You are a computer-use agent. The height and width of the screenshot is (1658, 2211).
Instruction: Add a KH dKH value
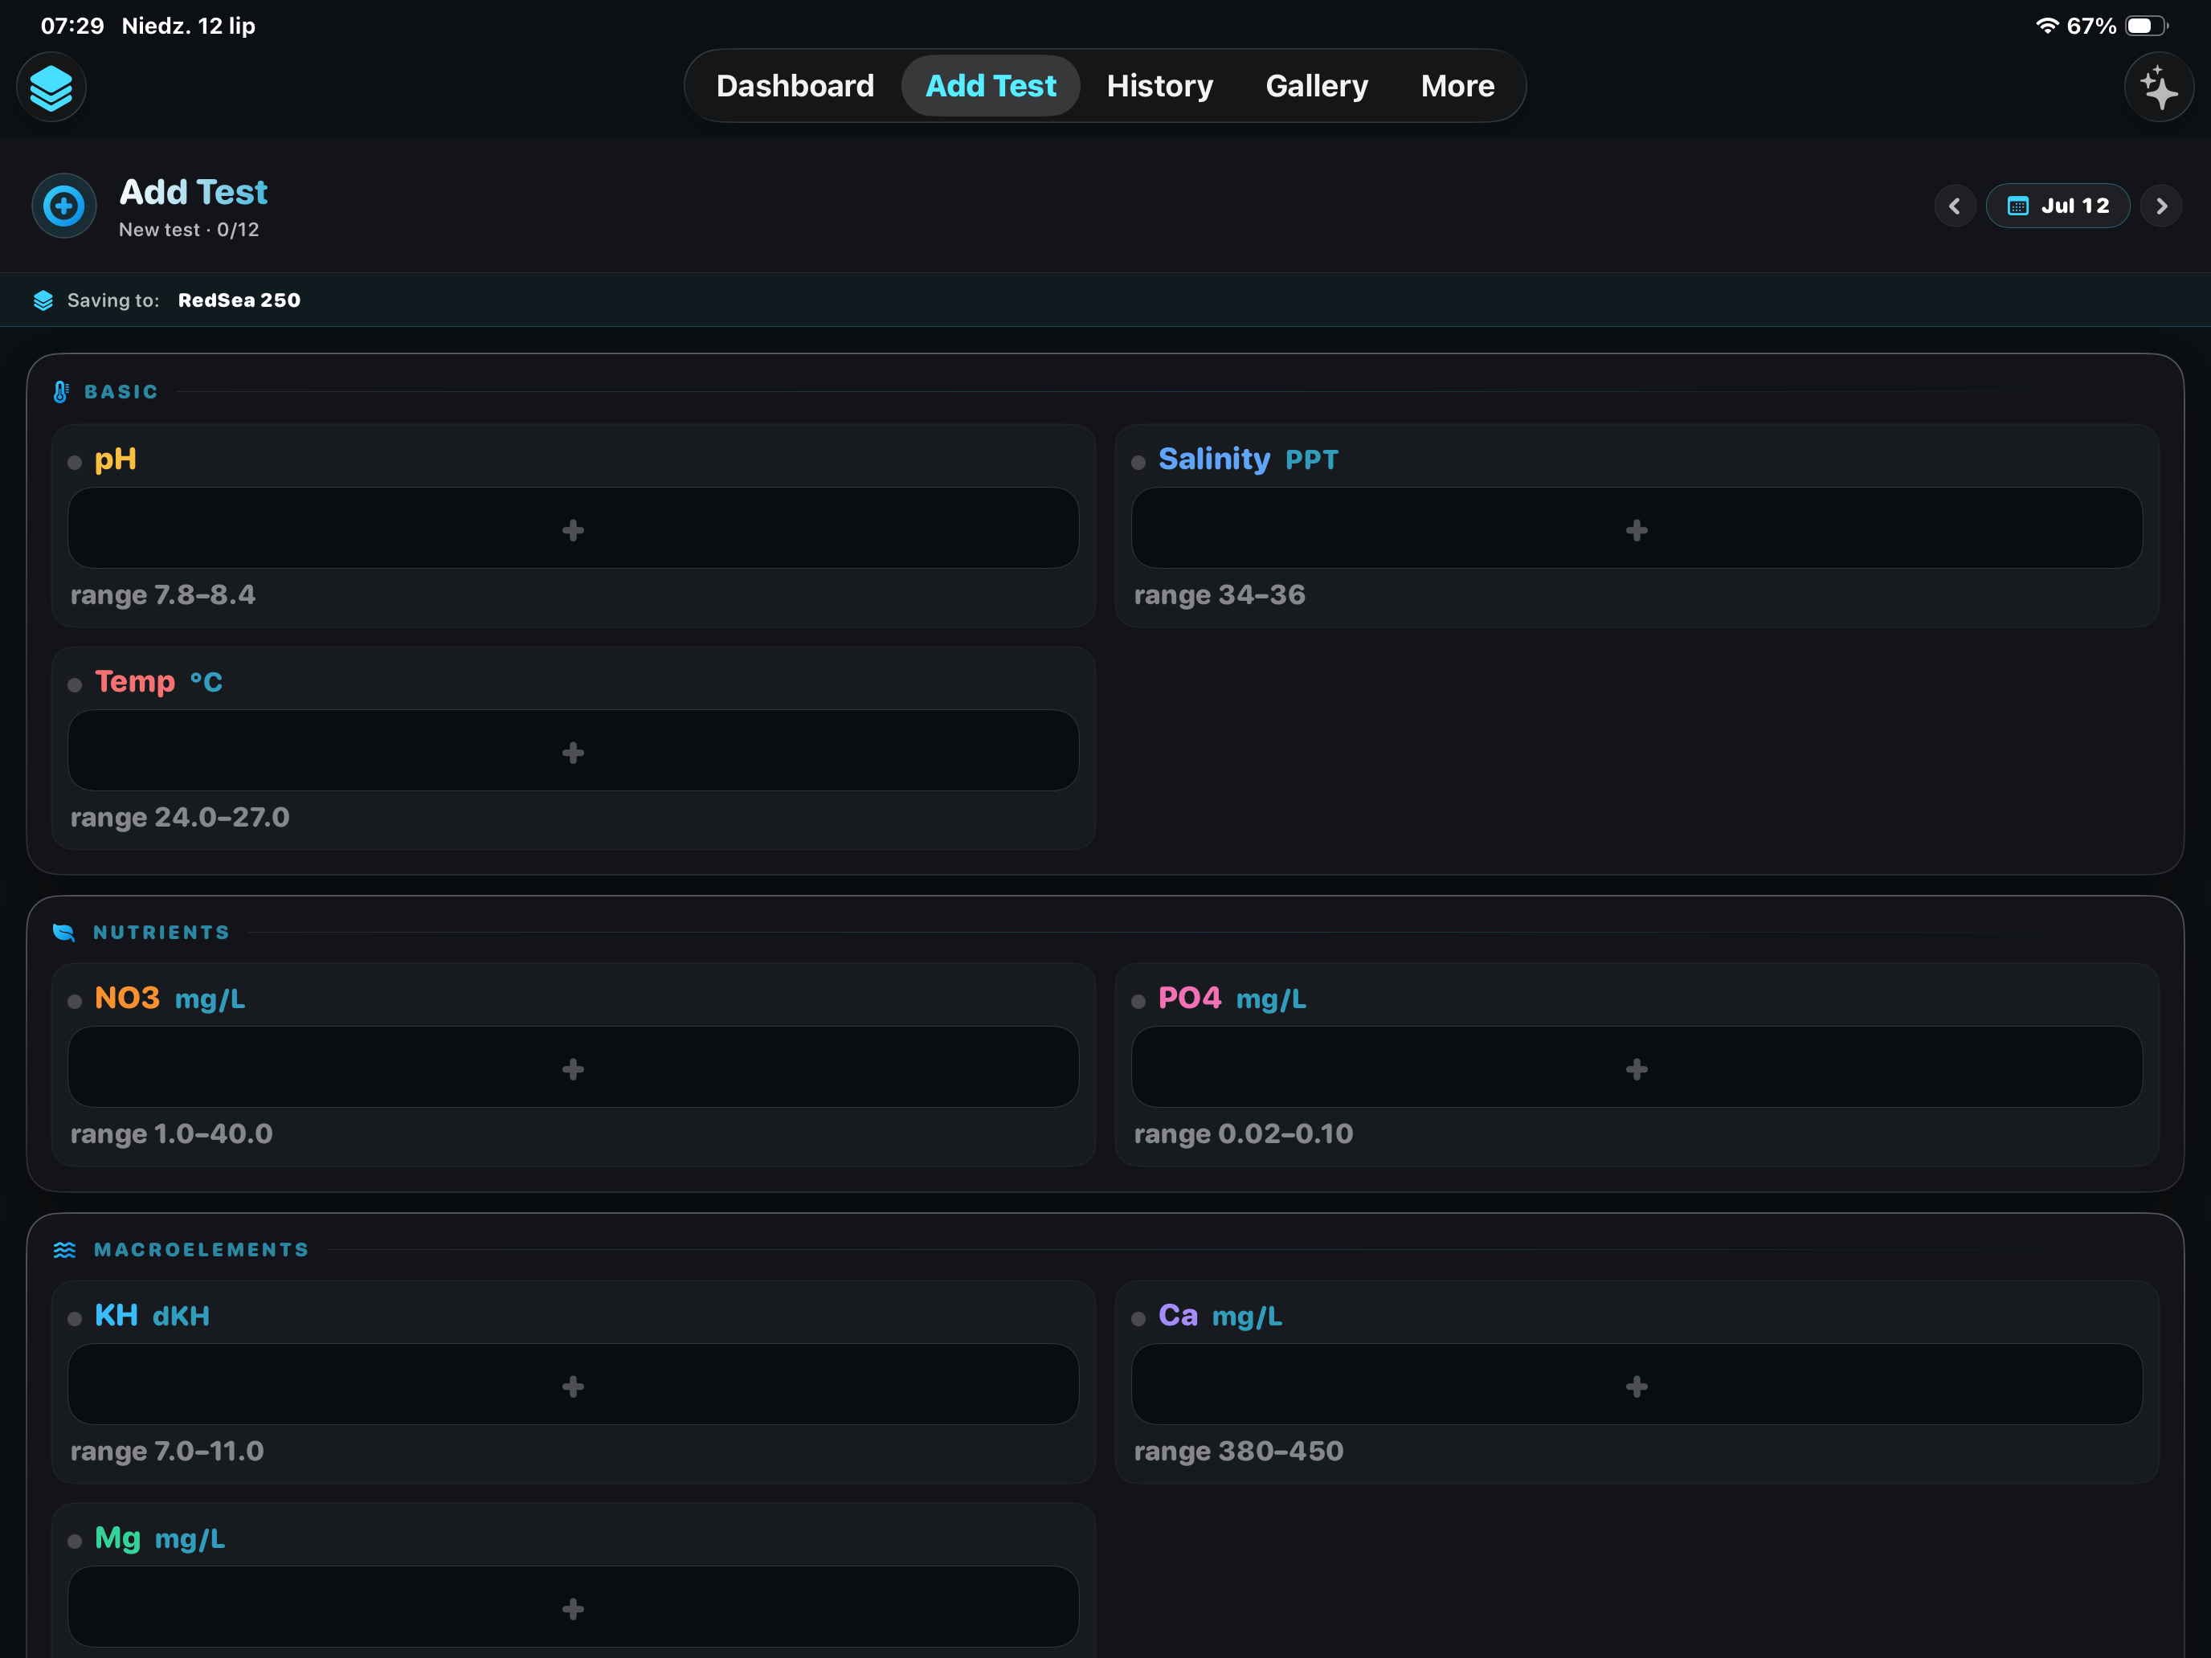573,1385
